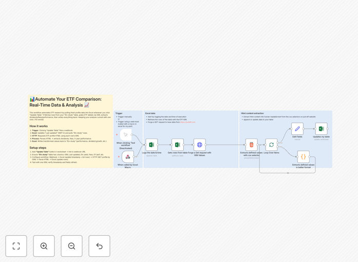Select the 'Loop Over Items' node
The image size is (358, 262).
[271, 145]
